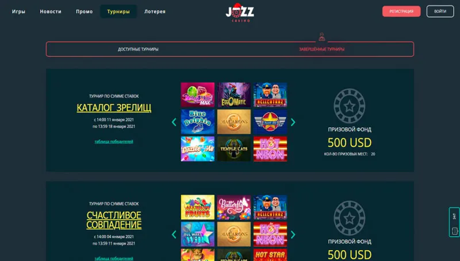Open the Каталог зрелищ tournament link
This screenshot has height=261, width=460.
(x=114, y=108)
